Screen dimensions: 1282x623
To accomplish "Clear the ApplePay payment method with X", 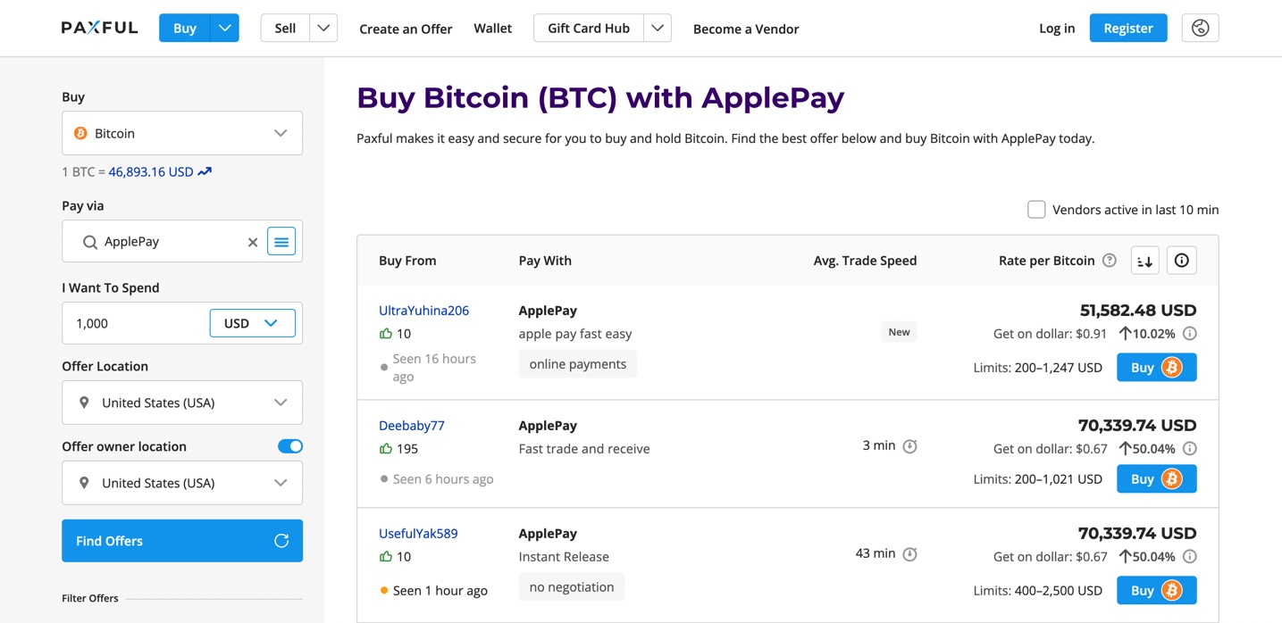I will click(x=253, y=242).
